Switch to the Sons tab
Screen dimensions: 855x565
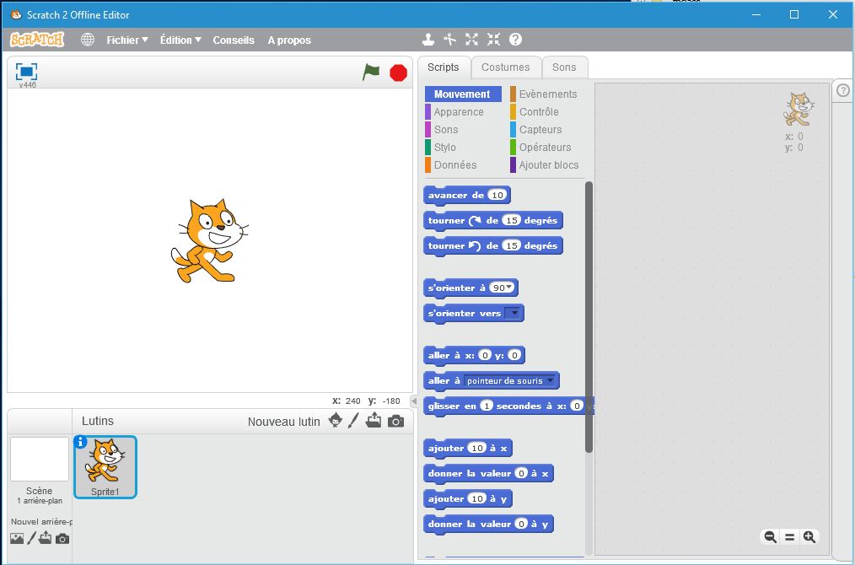[x=564, y=67]
